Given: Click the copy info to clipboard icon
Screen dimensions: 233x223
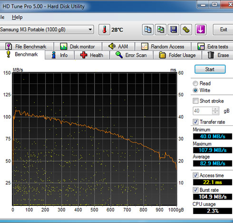Looking at the screenshot, I should click(148, 30).
